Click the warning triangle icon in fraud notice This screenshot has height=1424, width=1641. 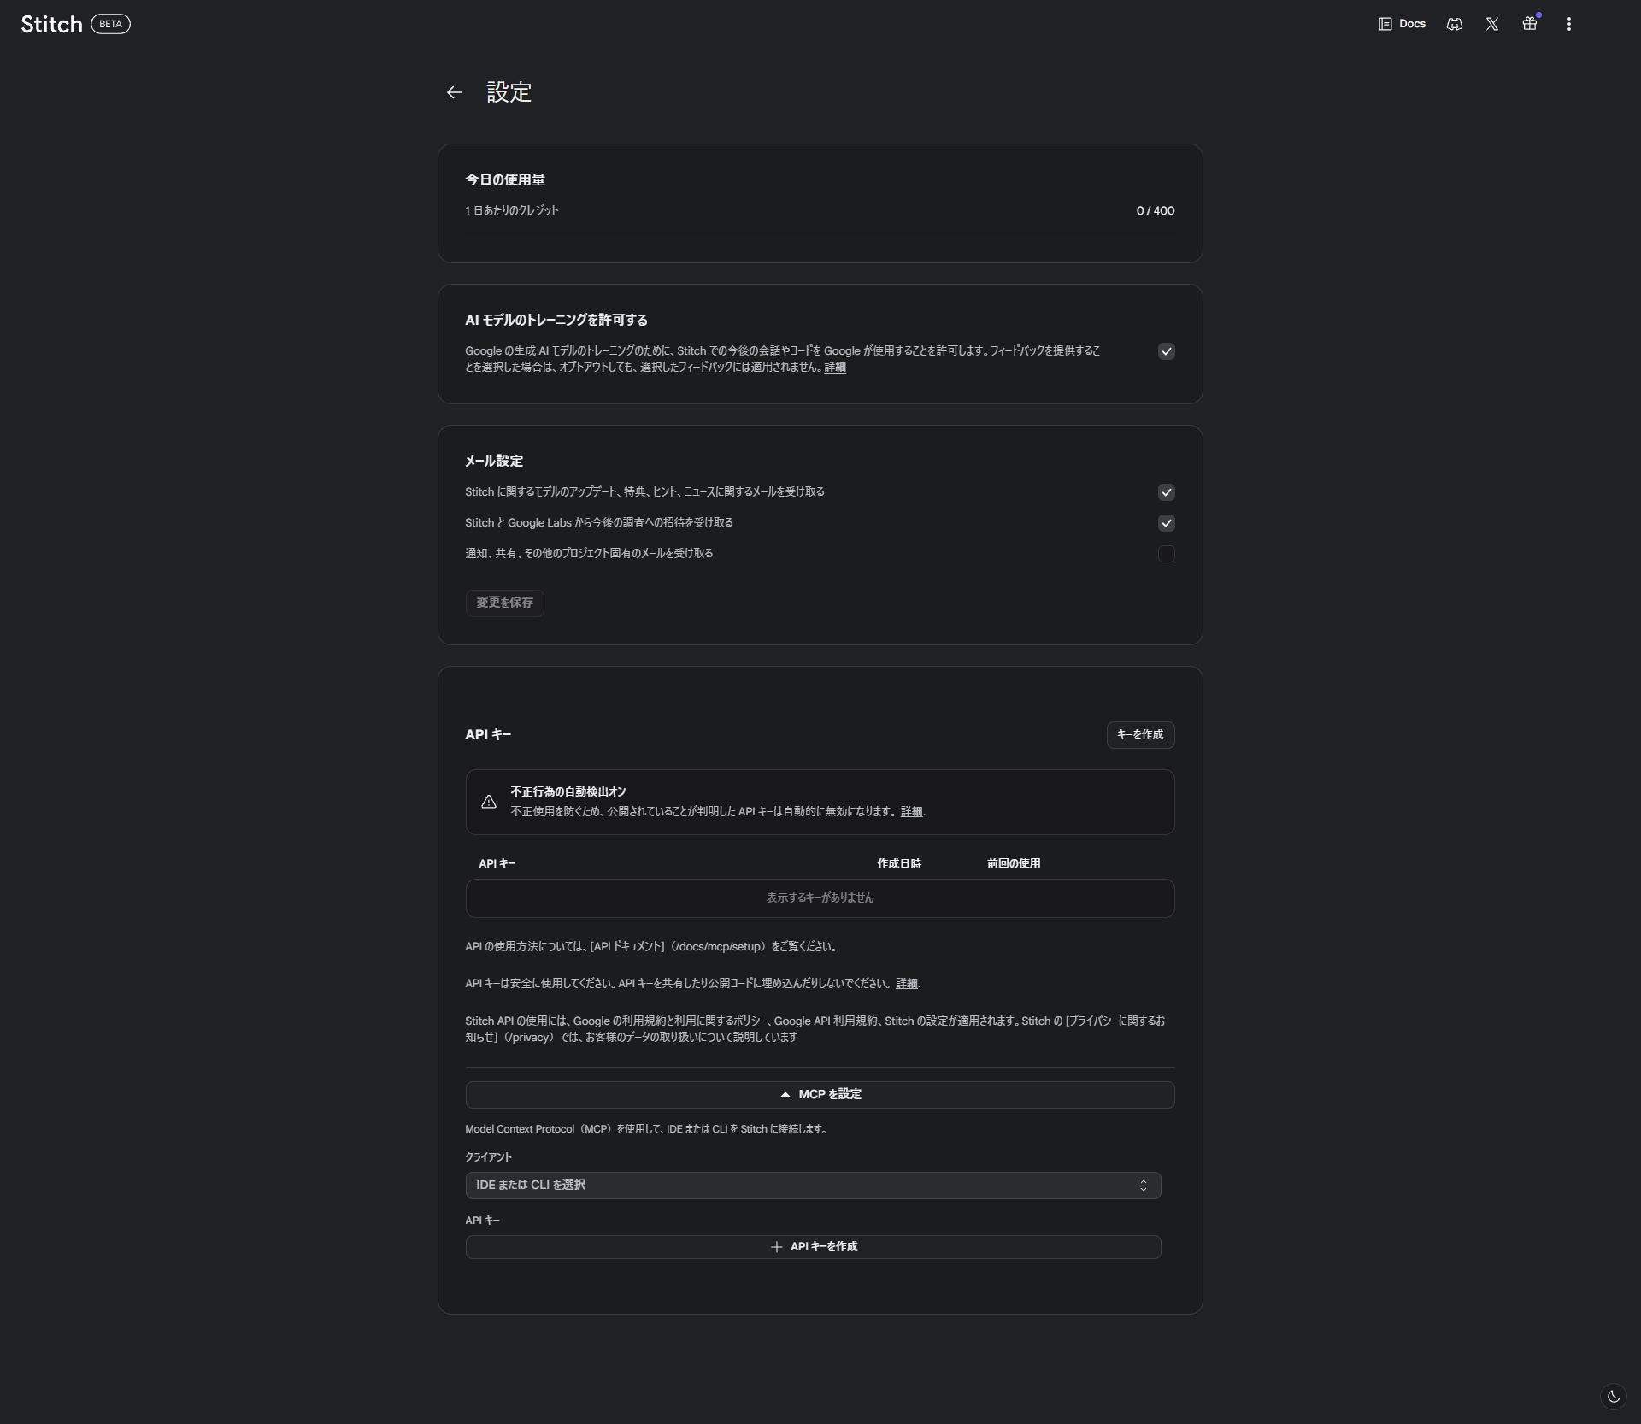click(x=489, y=802)
